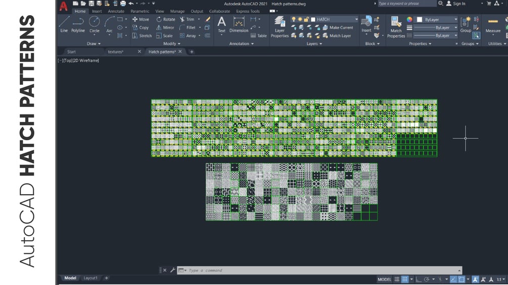This screenshot has height=285, width=508.
Task: Click the Rectangle tool icon
Action: (x=120, y=19)
